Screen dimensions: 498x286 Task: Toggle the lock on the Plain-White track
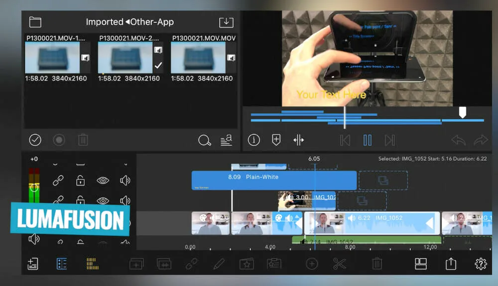pos(80,181)
